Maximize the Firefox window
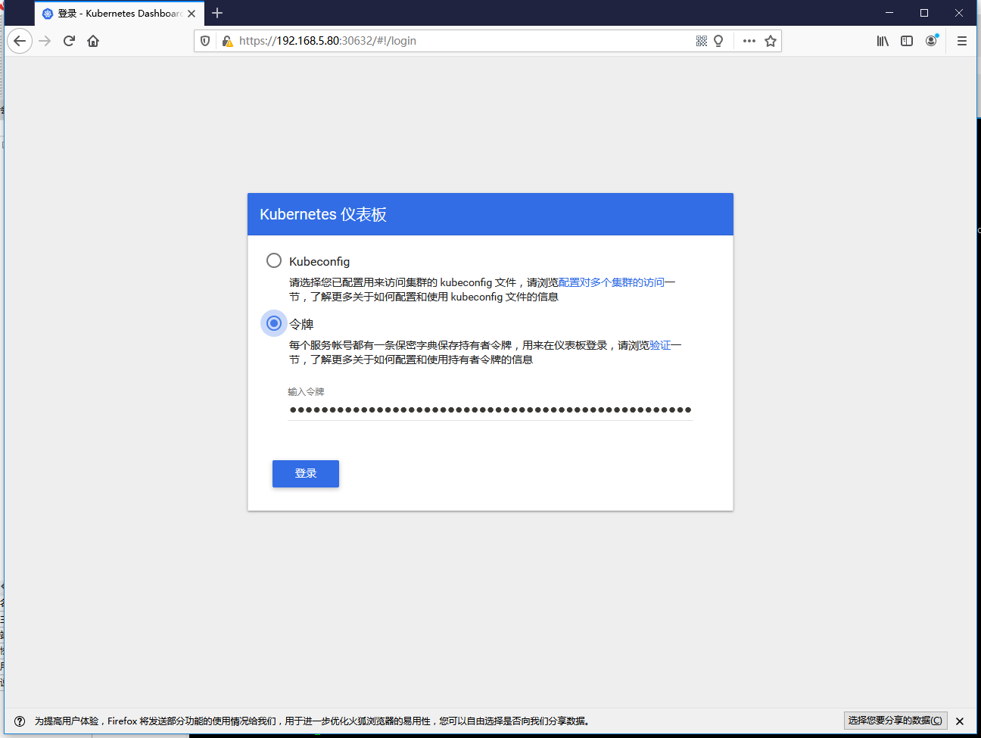981x738 pixels. coord(924,13)
